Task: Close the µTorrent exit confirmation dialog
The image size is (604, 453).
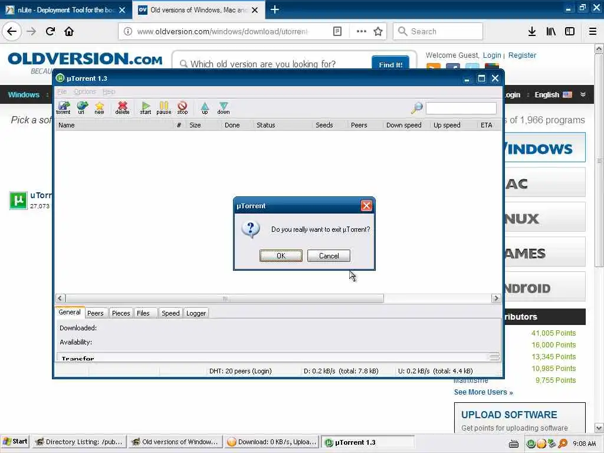Action: (366, 206)
